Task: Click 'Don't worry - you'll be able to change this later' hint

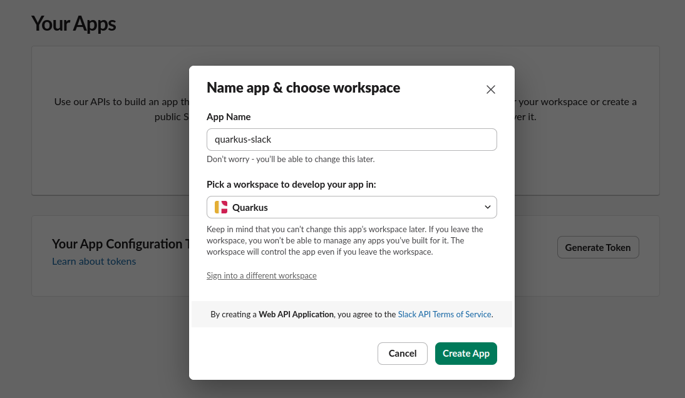Action: 291,160
